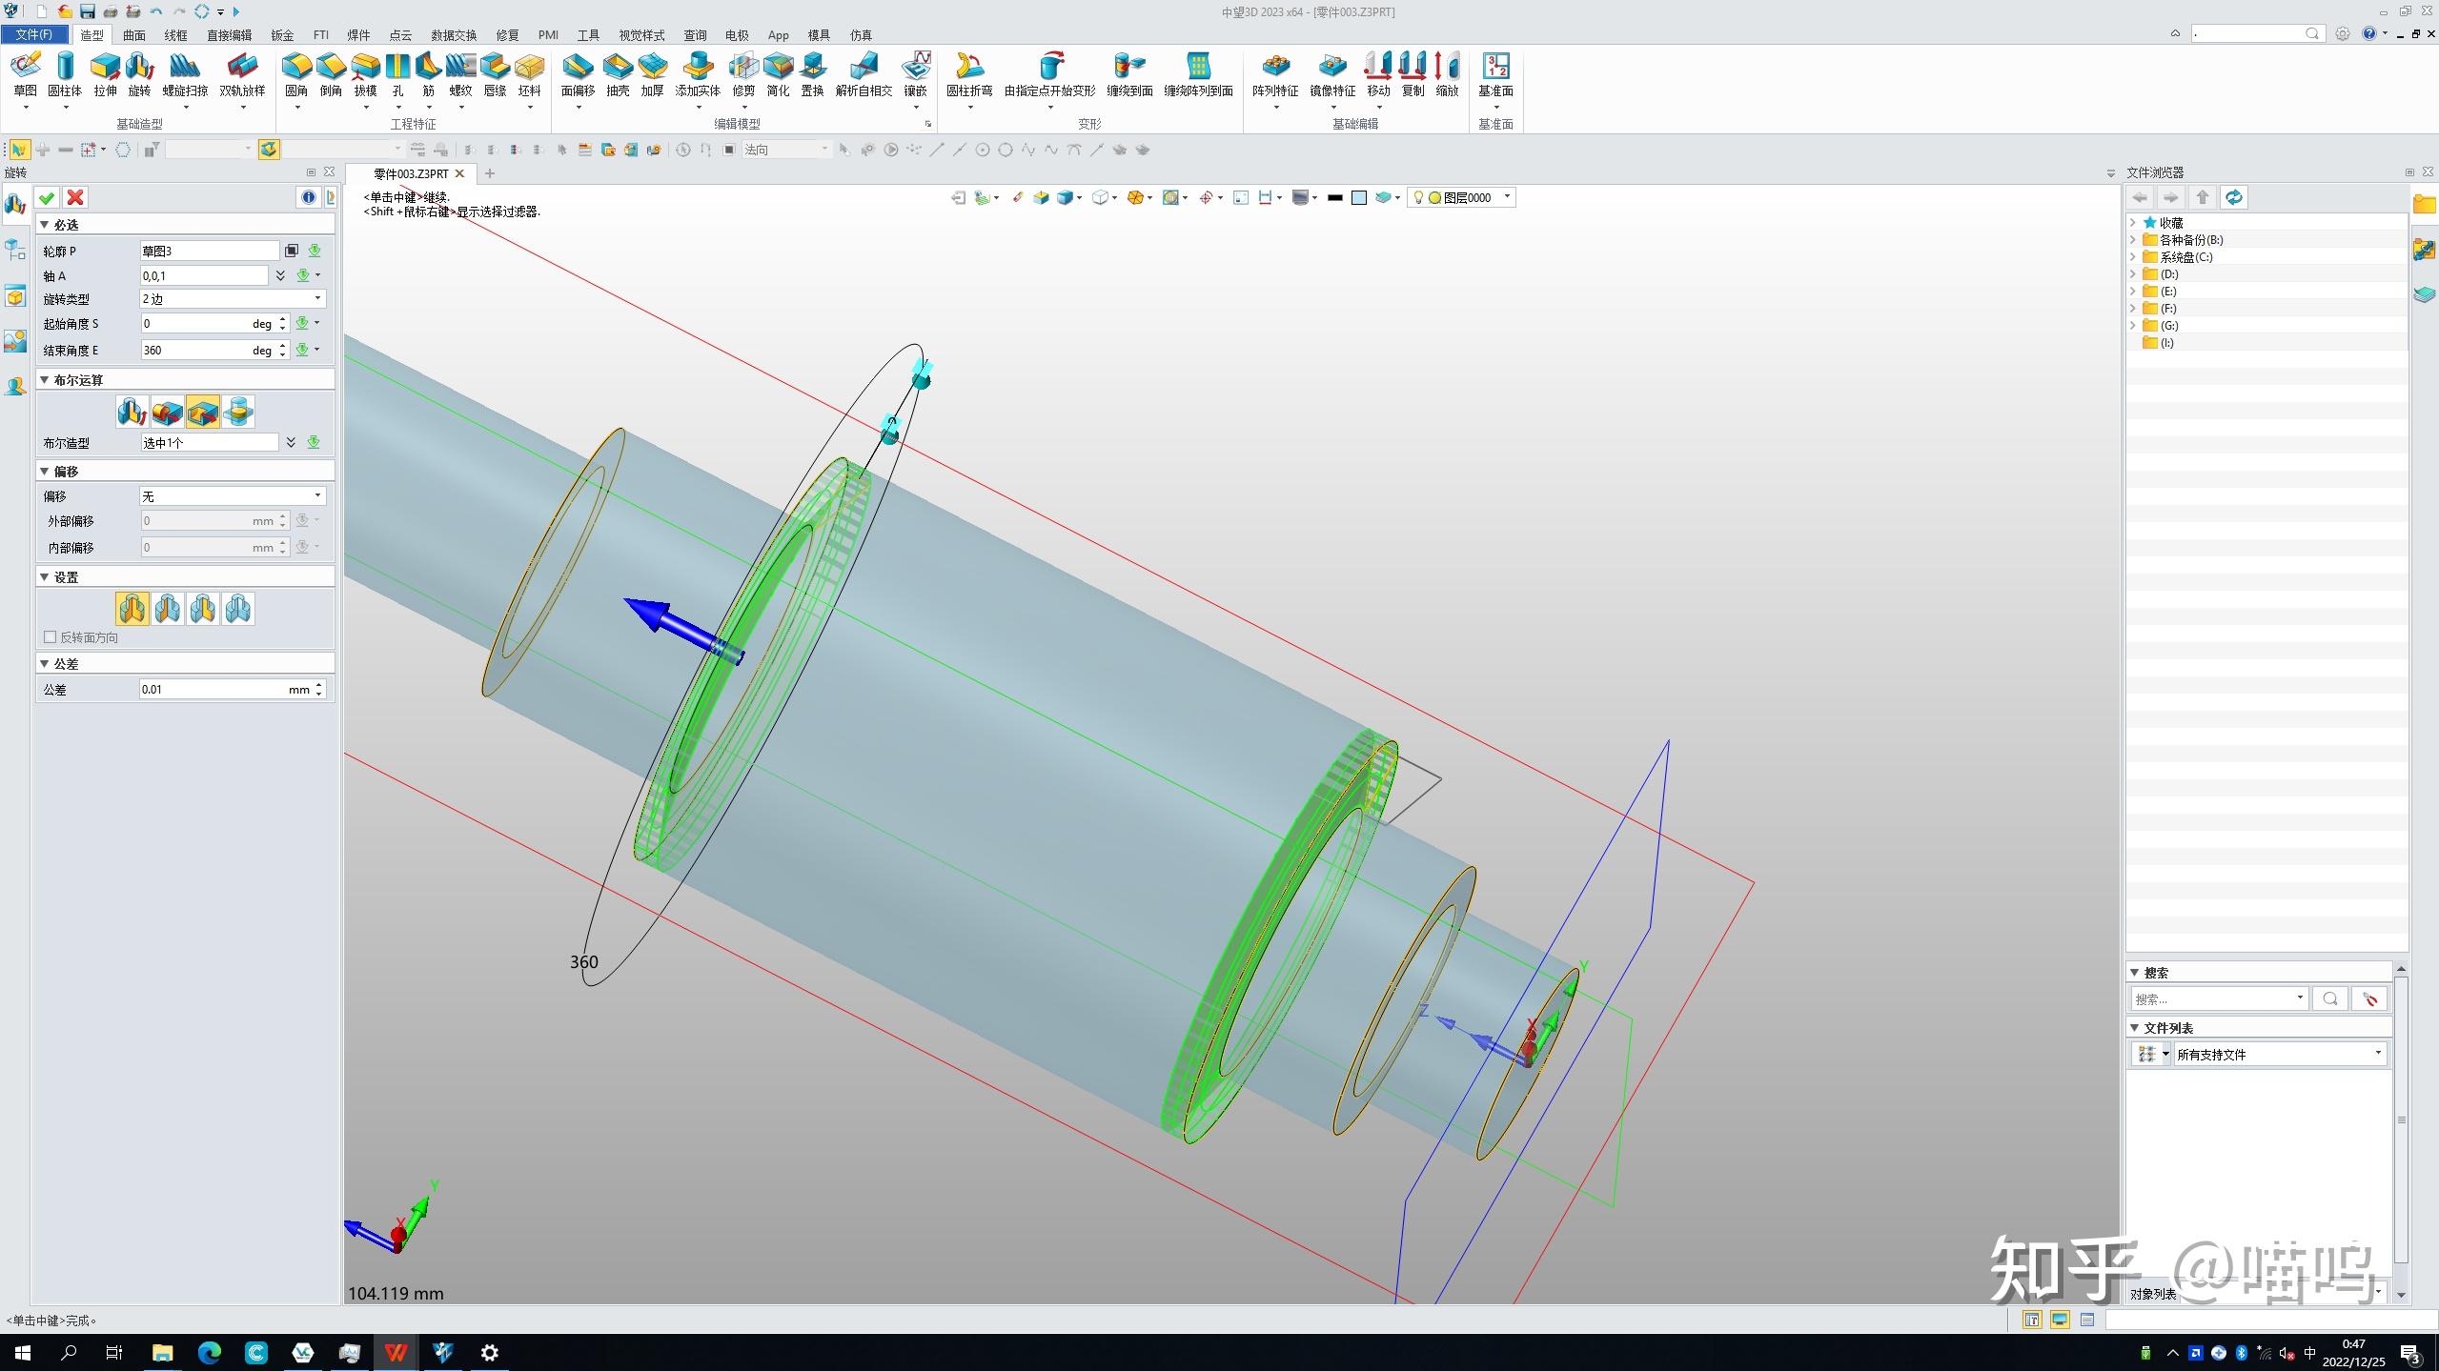This screenshot has height=1371, width=2439.
Task: Click the 双轨放样 loft tool
Action: click(x=242, y=74)
